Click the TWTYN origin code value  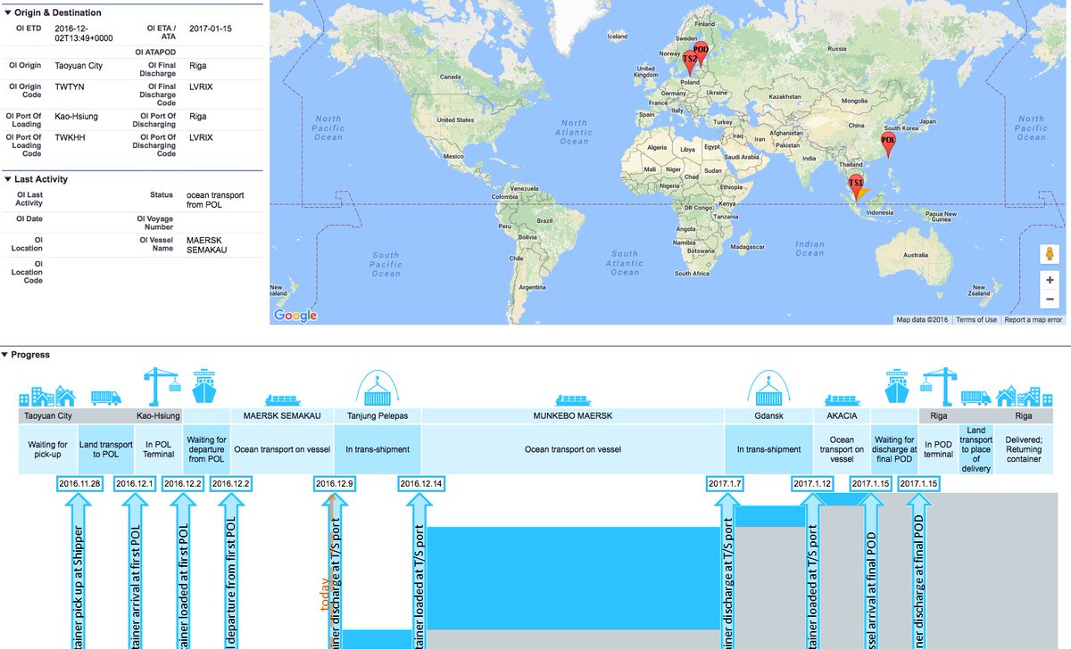coord(70,86)
